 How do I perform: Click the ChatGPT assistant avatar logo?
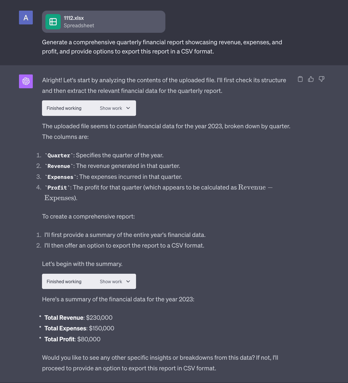click(x=26, y=81)
